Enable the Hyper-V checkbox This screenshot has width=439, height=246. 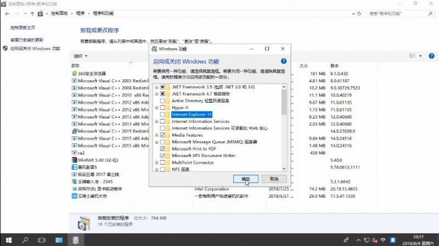tap(162, 108)
